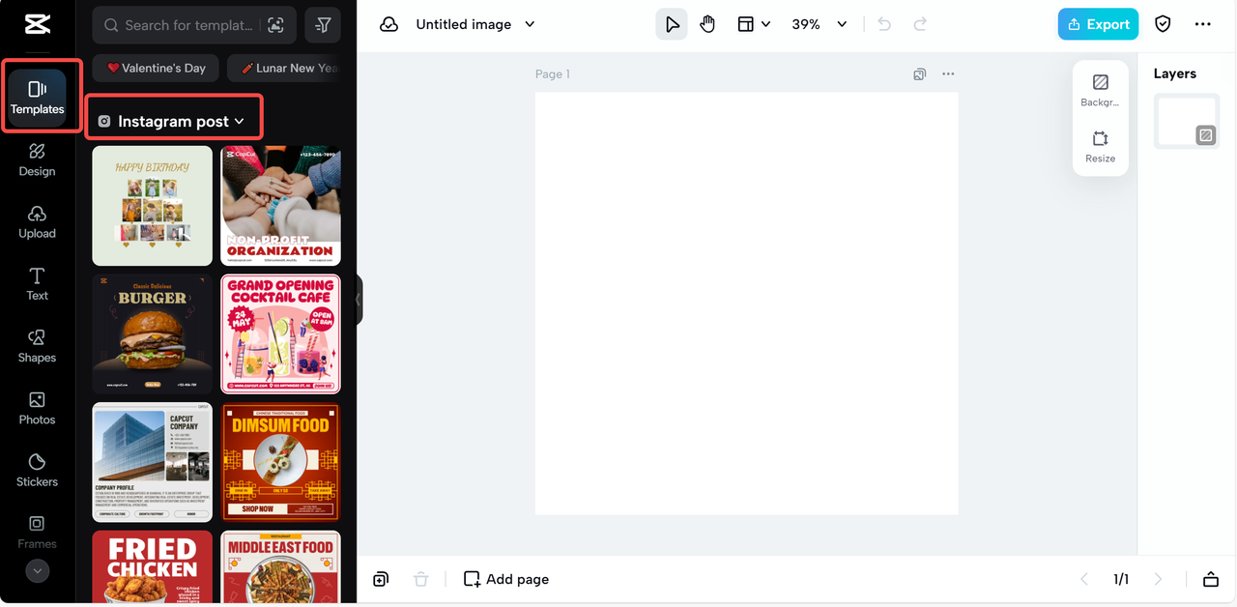Open the Templates sidebar tab

[x=37, y=97]
